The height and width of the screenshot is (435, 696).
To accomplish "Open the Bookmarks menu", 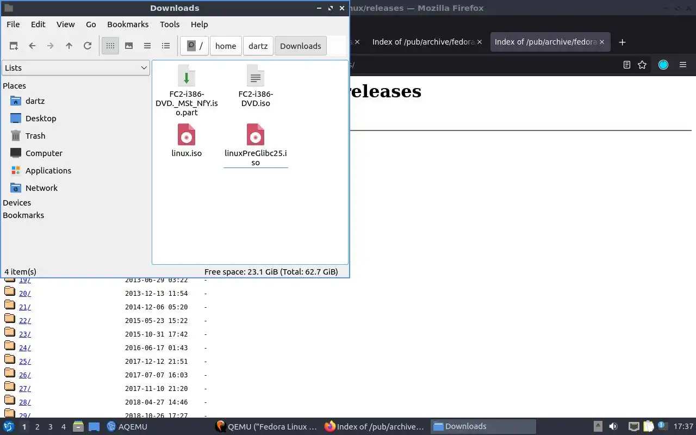I will [x=128, y=24].
